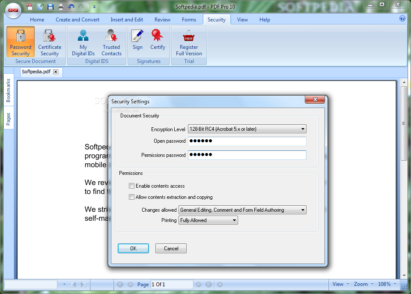Screen dimensions: 411x294
Task: Enable the contents access checkbox
Action: pos(131,186)
